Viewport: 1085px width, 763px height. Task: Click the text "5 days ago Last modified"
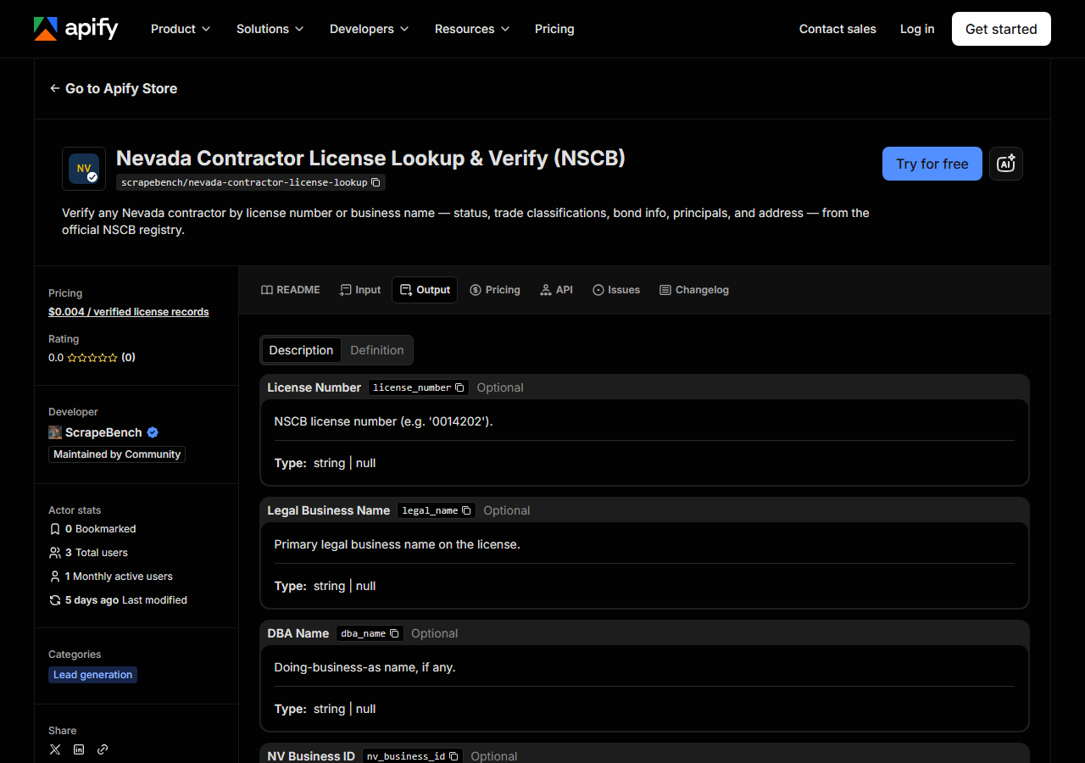[126, 600]
